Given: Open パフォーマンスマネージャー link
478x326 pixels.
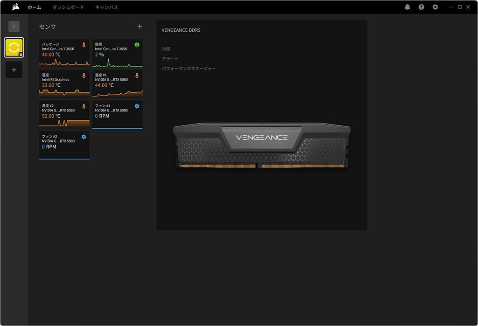Looking at the screenshot, I should click(x=189, y=69).
